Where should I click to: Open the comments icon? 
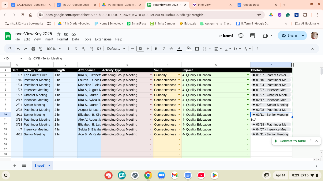(252, 36)
